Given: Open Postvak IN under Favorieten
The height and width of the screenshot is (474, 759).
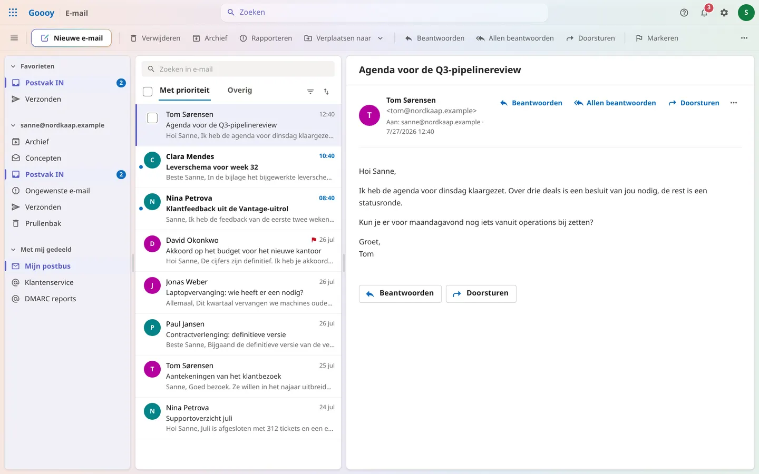Looking at the screenshot, I should [x=67, y=83].
